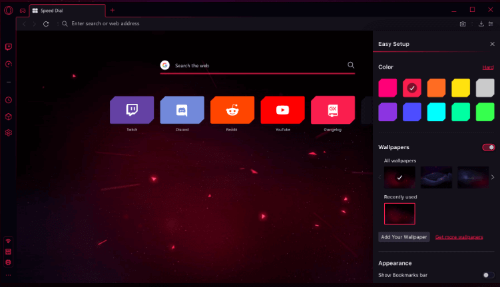Open the Changelog speed dial tile
The image size is (500, 287).
pyautogui.click(x=333, y=110)
